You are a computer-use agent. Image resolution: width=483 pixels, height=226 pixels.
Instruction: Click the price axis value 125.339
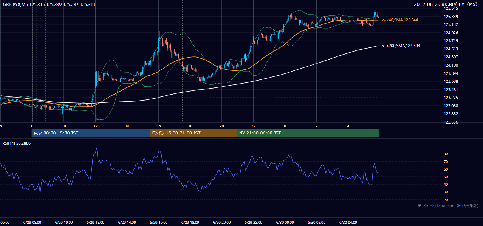point(451,17)
